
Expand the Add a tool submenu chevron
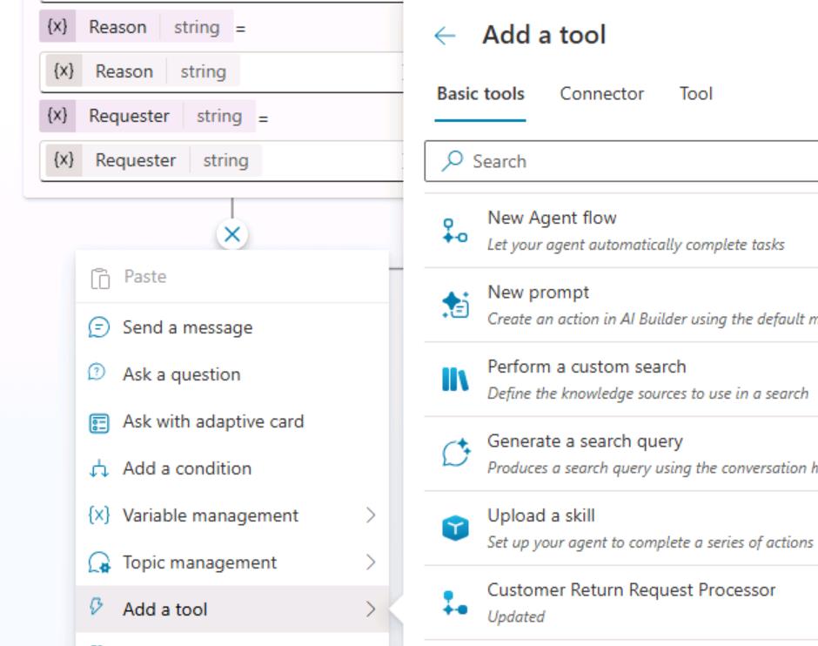point(371,609)
